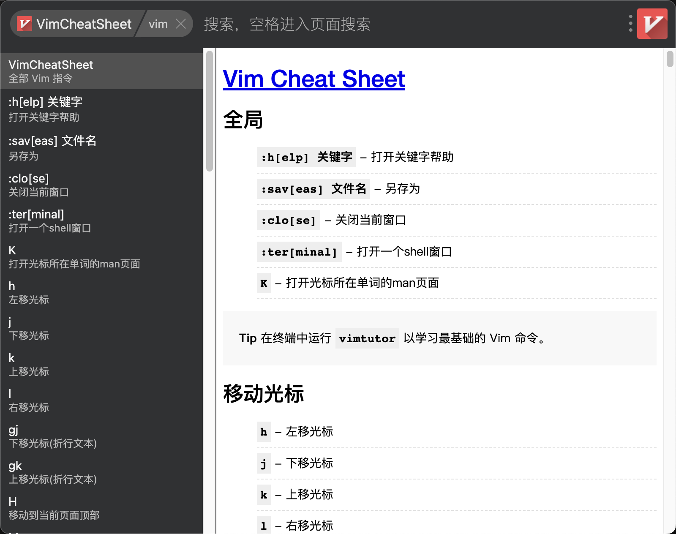Click the 移动光标 section heading
Screen dimensions: 676x534
coord(264,394)
